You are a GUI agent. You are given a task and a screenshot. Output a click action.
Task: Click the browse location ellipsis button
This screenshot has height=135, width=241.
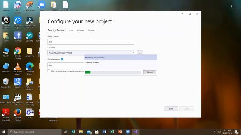(140, 53)
